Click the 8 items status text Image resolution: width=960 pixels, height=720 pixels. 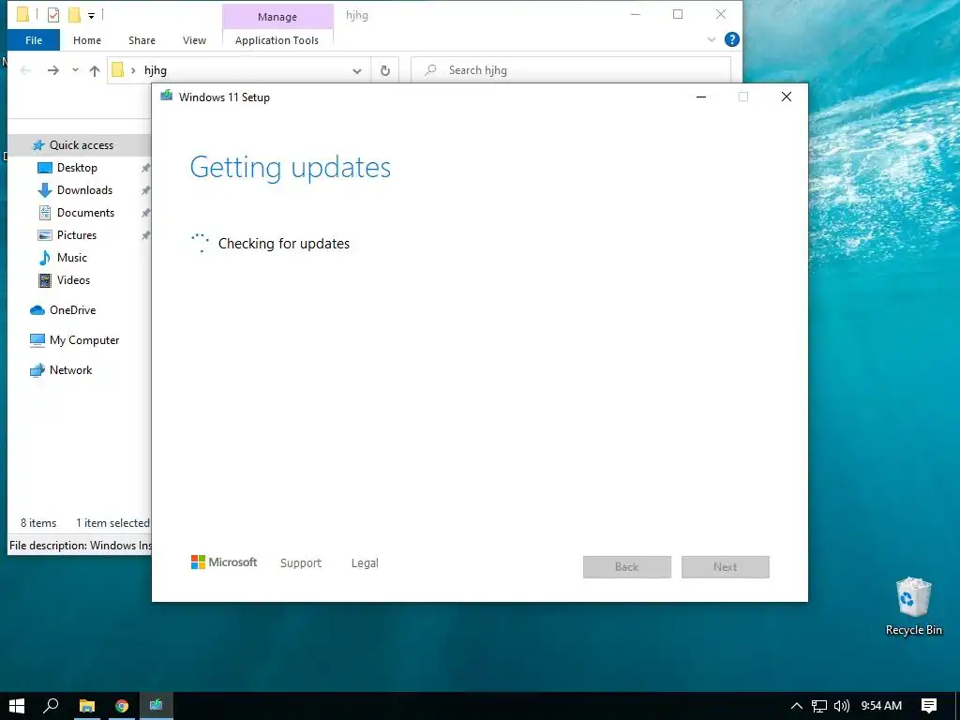pos(38,523)
